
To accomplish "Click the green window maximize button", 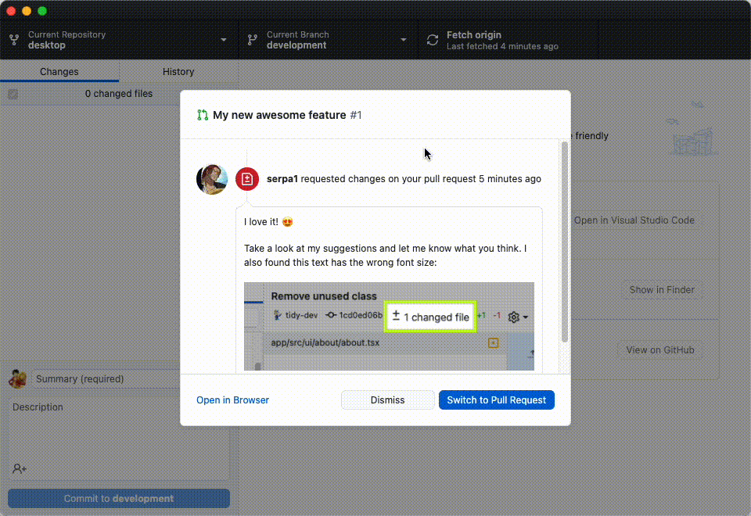I will coord(42,10).
